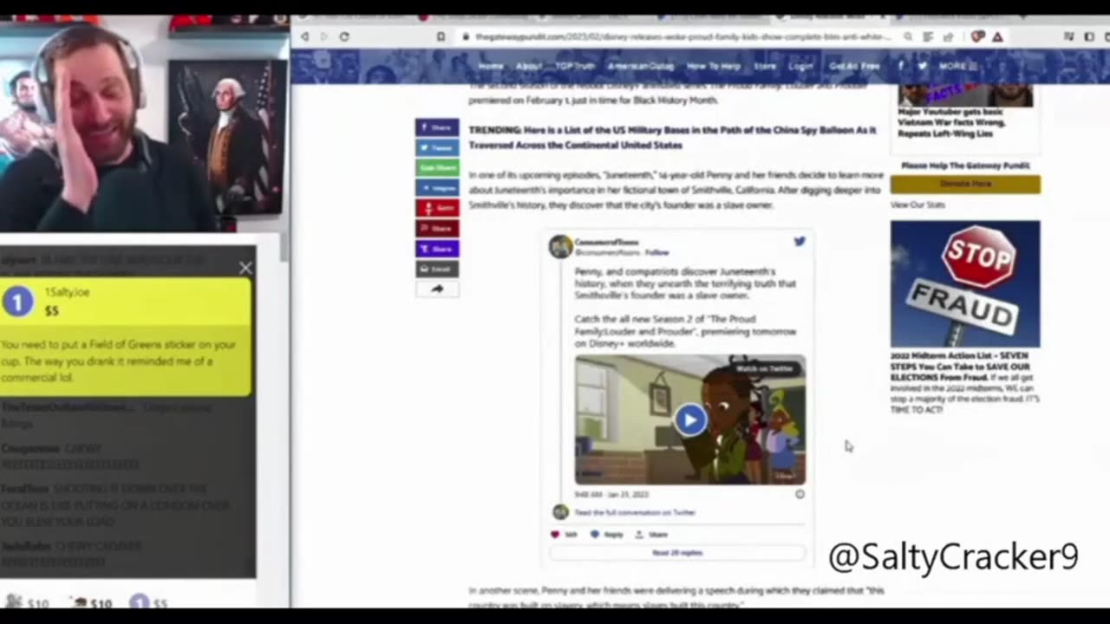Play the embedded tweet video
Screen dimensions: 1110x624
coord(690,420)
